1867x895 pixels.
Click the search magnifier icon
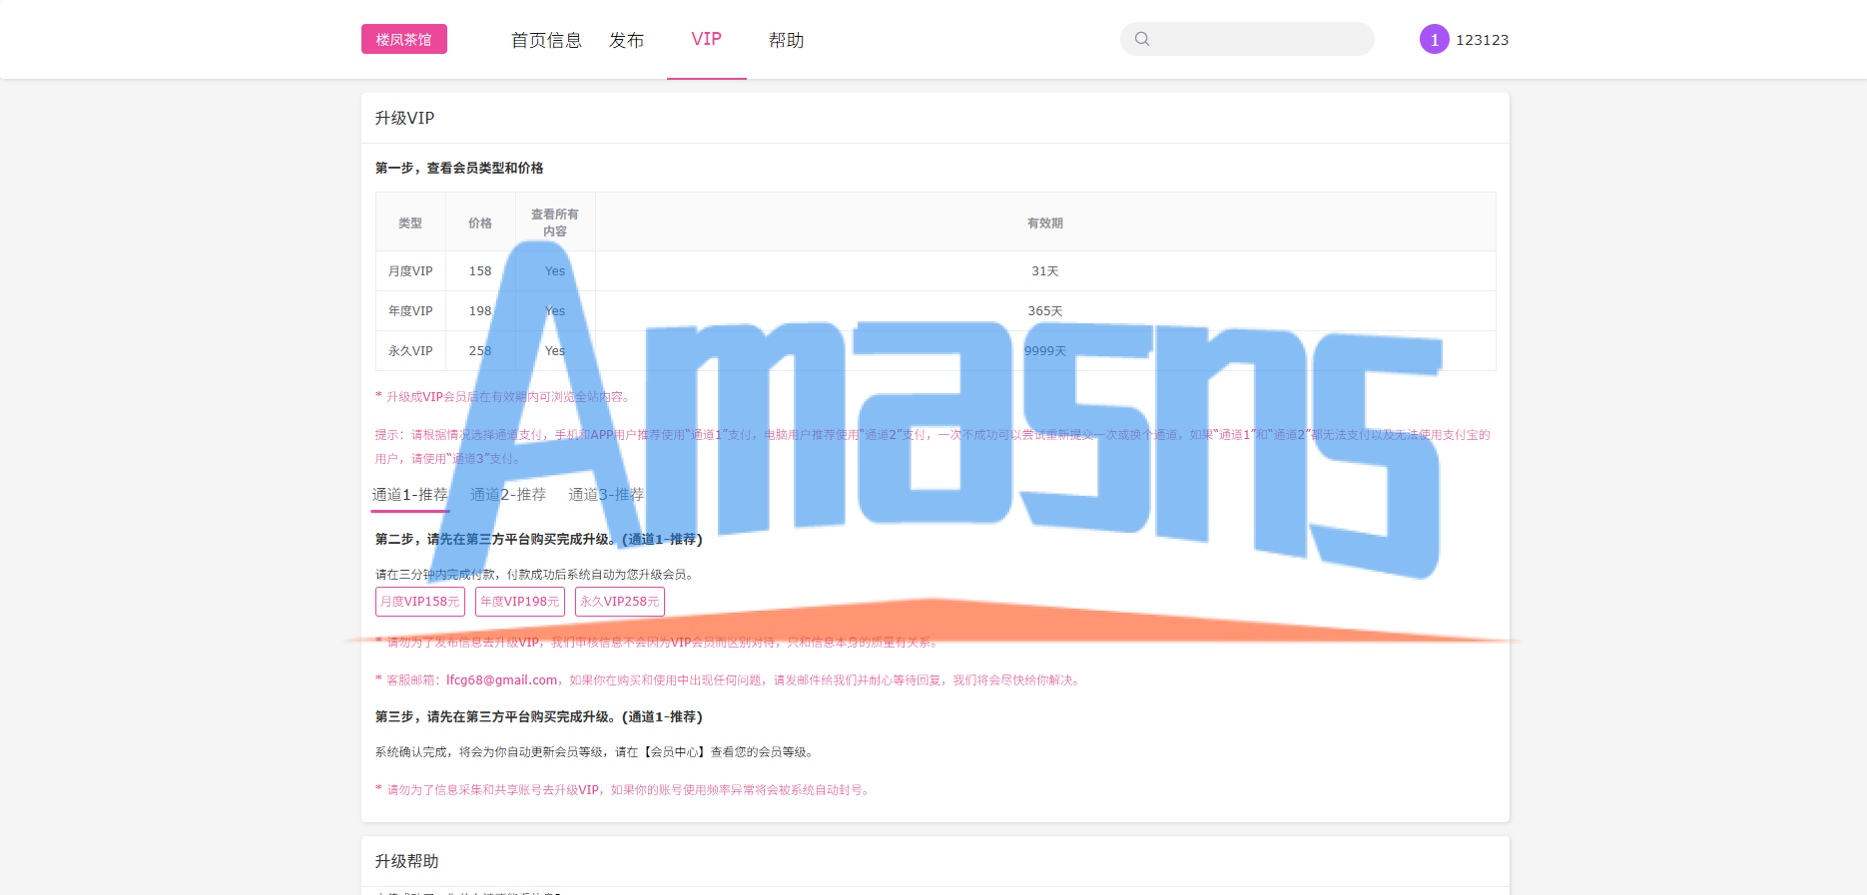coord(1142,39)
